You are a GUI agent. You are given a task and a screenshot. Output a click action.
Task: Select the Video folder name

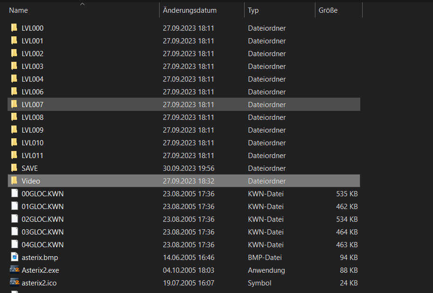click(31, 181)
